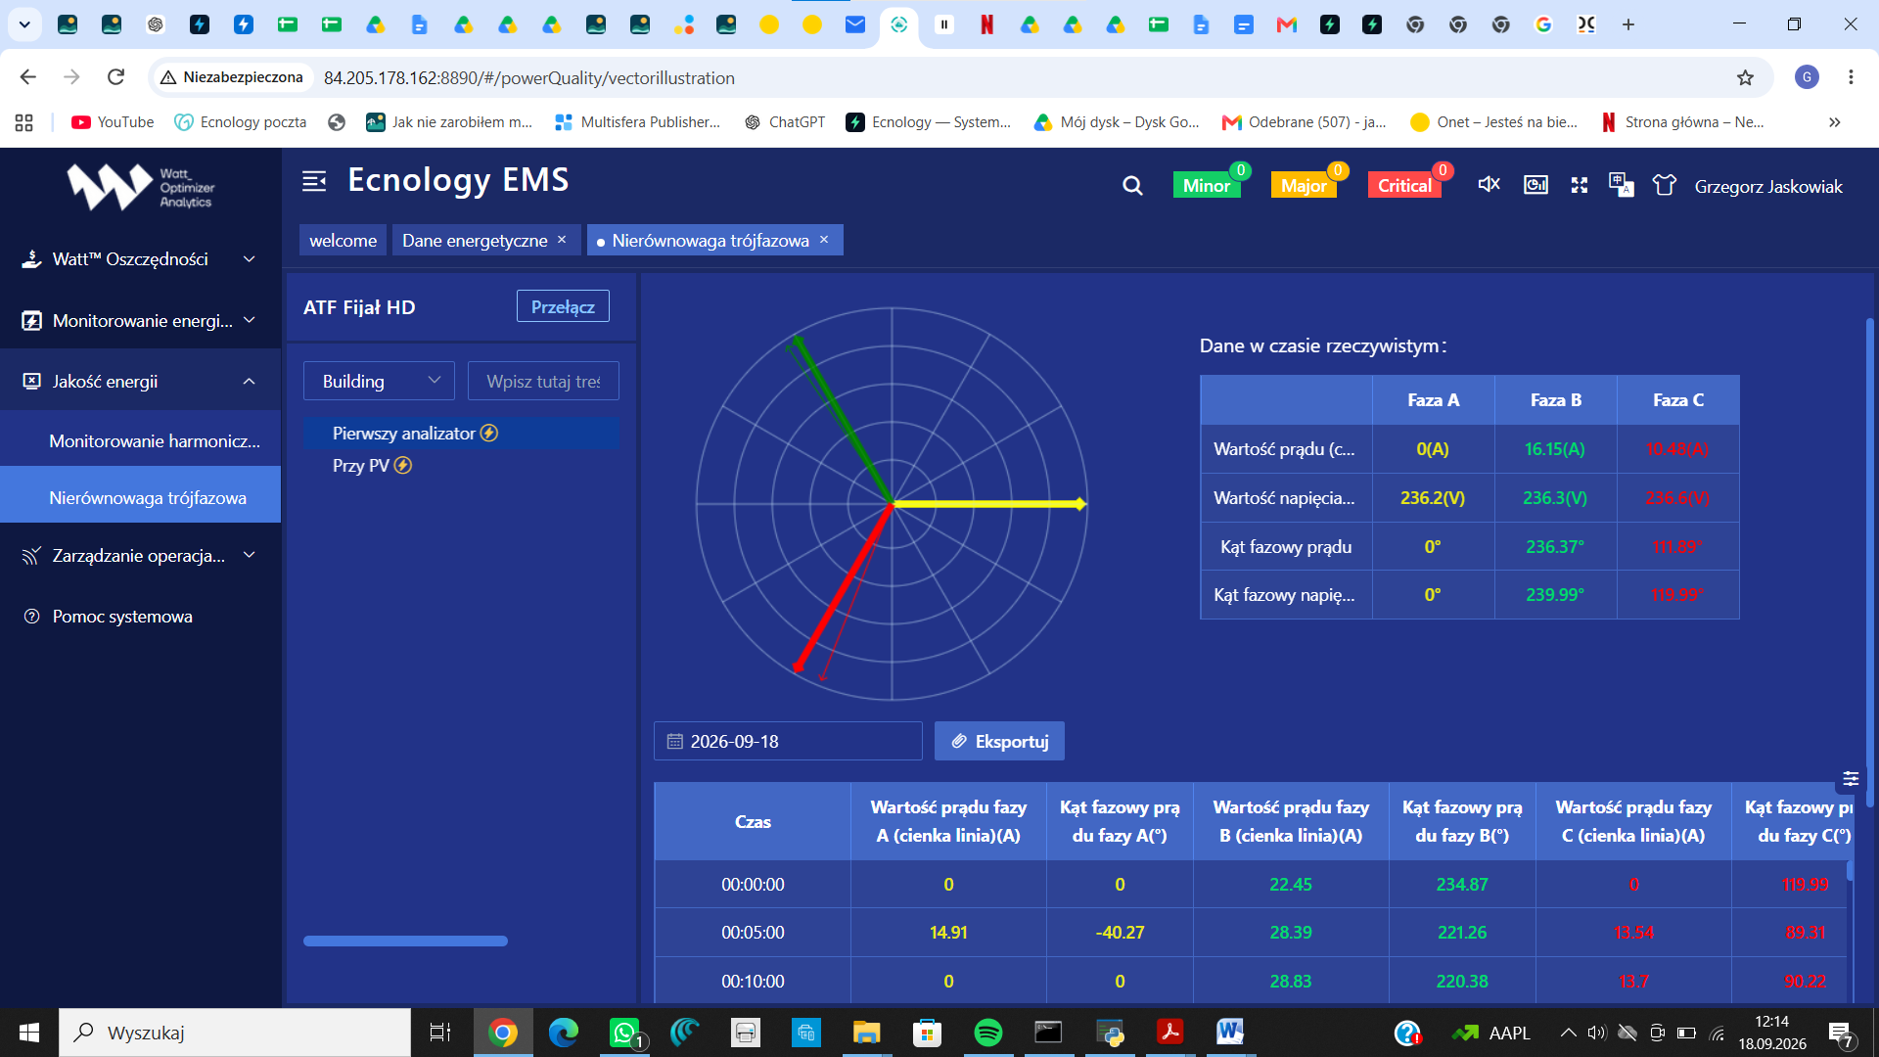The height and width of the screenshot is (1057, 1879).
Task: Mute alarm sound with speaker icon
Action: pos(1489,184)
